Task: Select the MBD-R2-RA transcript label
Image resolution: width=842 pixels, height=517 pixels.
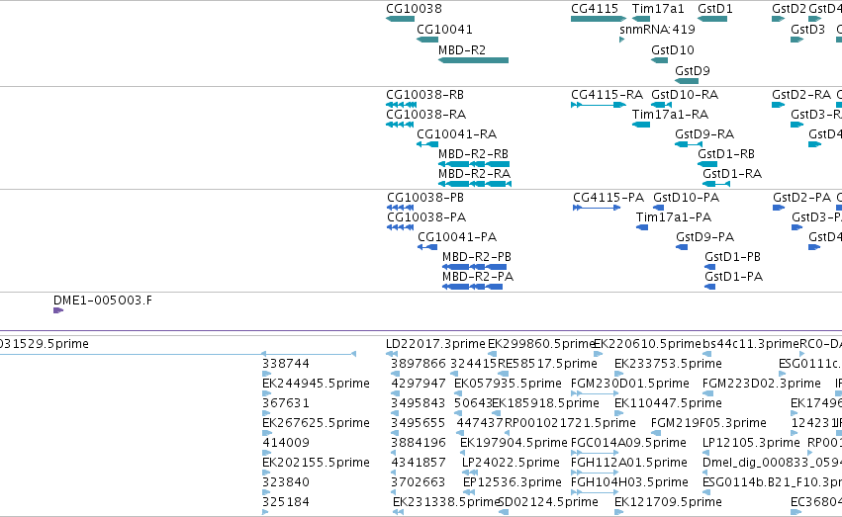Action: click(x=474, y=174)
